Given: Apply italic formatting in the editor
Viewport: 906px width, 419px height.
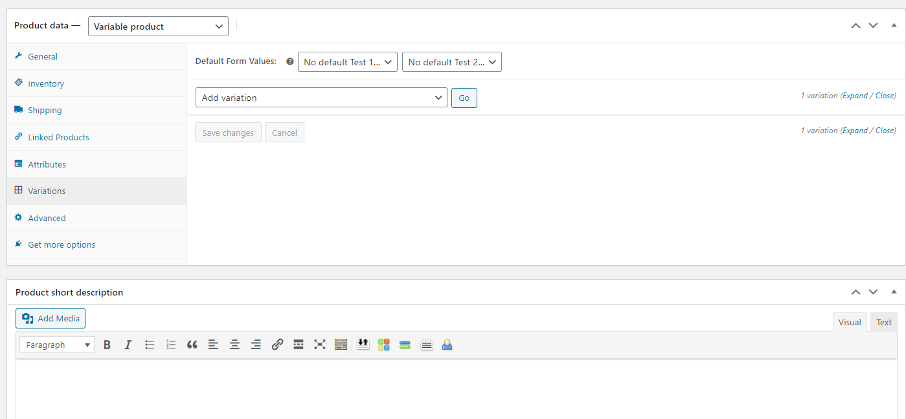Looking at the screenshot, I should tap(128, 345).
